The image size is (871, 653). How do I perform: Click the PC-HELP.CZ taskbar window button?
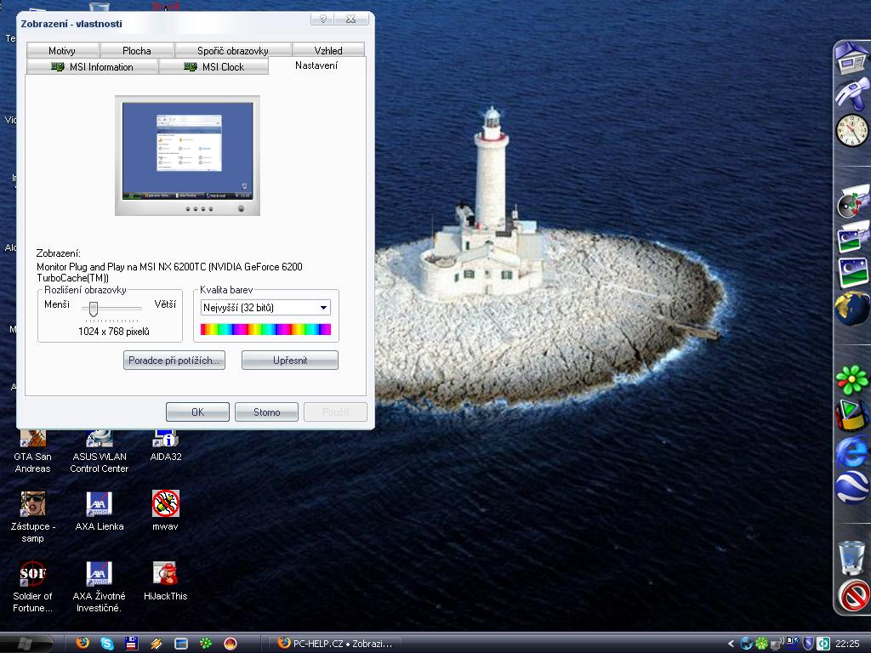click(x=335, y=644)
